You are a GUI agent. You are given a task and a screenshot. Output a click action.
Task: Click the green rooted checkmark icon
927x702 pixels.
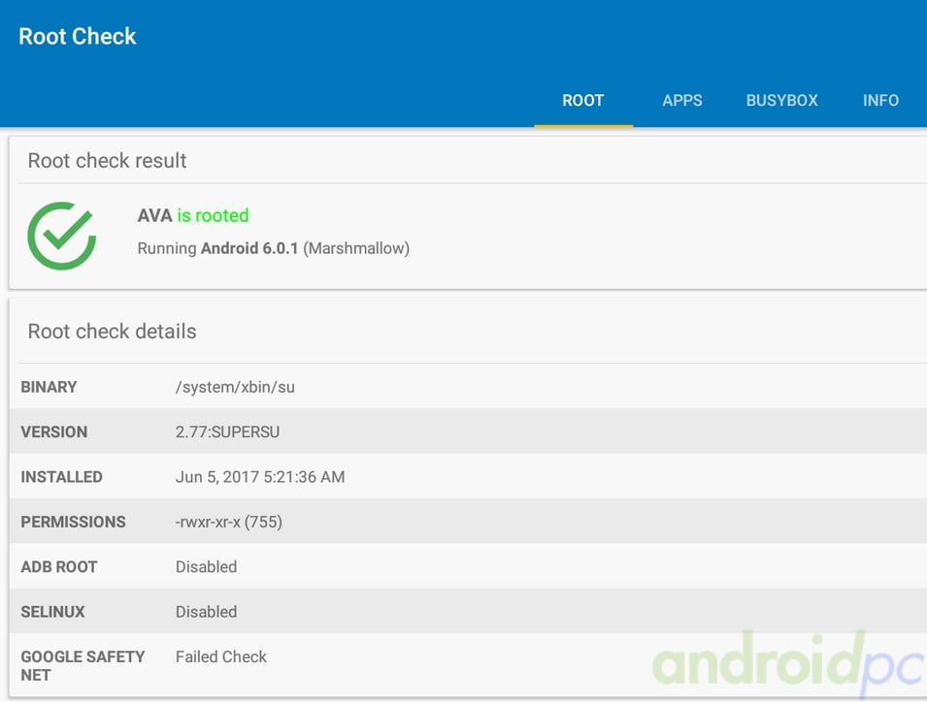62,237
